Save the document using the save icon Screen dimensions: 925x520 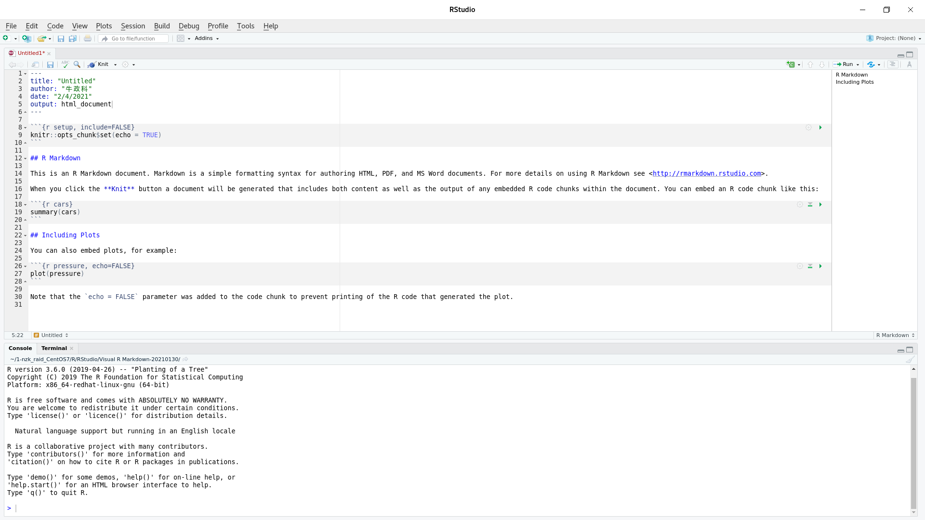50,64
